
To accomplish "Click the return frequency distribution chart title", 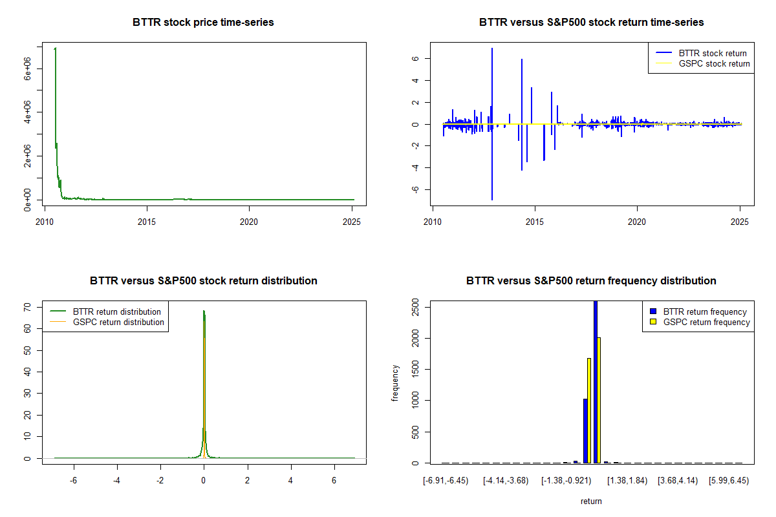I will coord(591,280).
